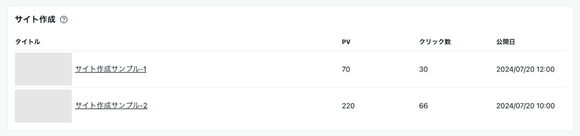Open the サイト作成サンプル-1 link
Viewport: 580px width, 136px height.
[111, 69]
